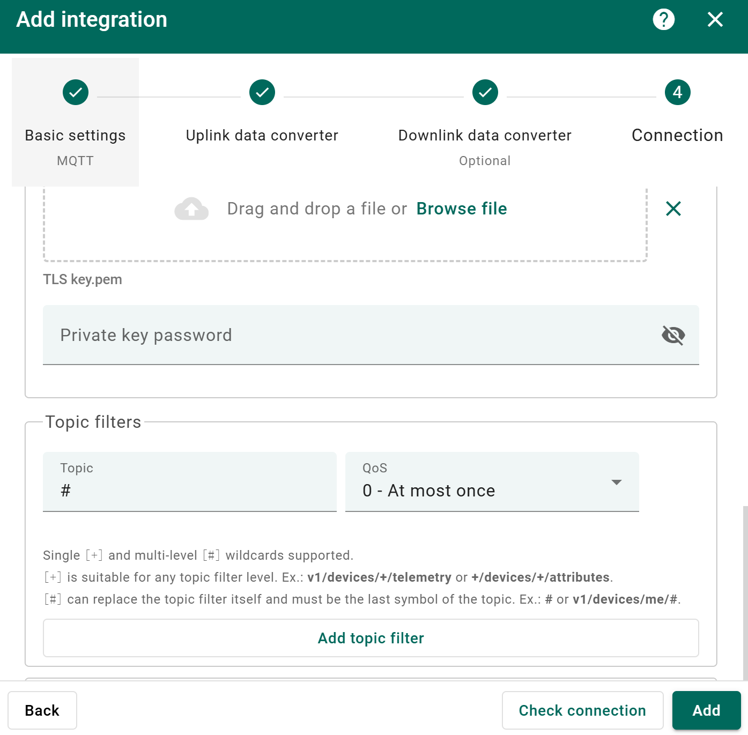Click Add topic filter button

tap(371, 638)
